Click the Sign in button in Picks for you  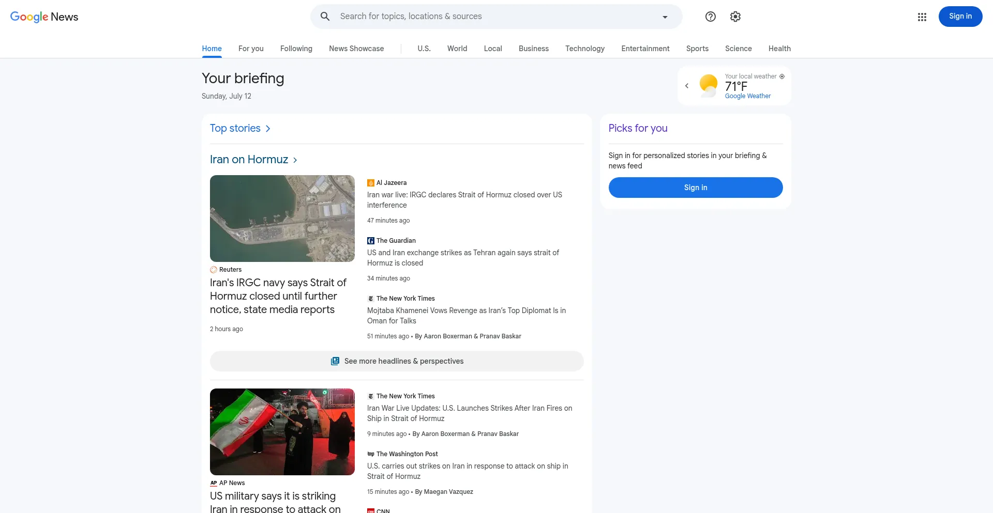tap(696, 188)
